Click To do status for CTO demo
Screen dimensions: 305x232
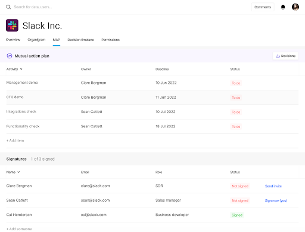pos(236,98)
